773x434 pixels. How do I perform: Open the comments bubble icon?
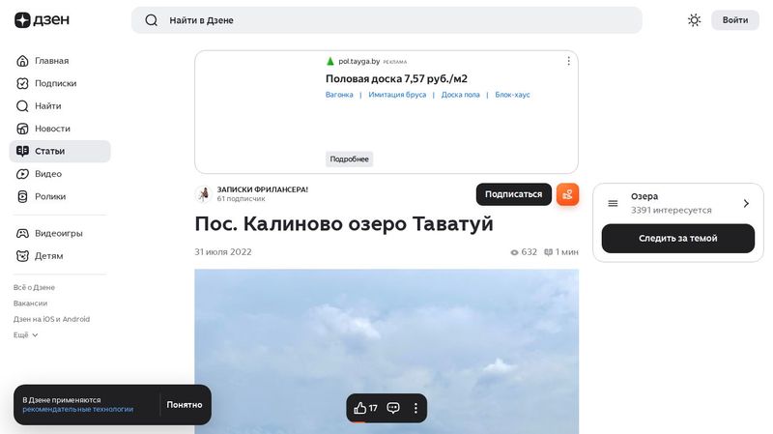pos(393,408)
